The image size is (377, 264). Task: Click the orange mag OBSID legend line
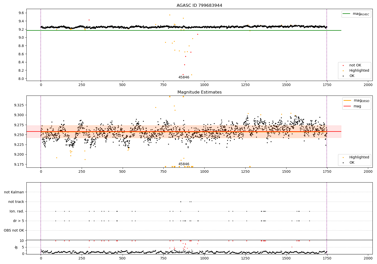click(347, 101)
